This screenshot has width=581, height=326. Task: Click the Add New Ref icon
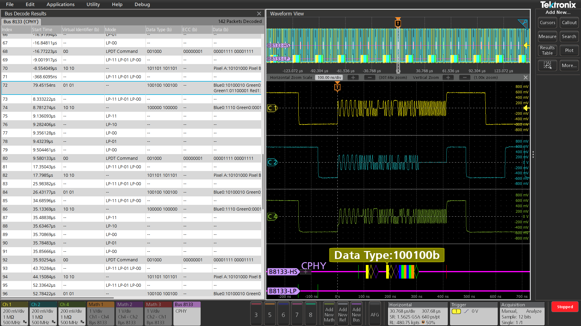tap(343, 314)
